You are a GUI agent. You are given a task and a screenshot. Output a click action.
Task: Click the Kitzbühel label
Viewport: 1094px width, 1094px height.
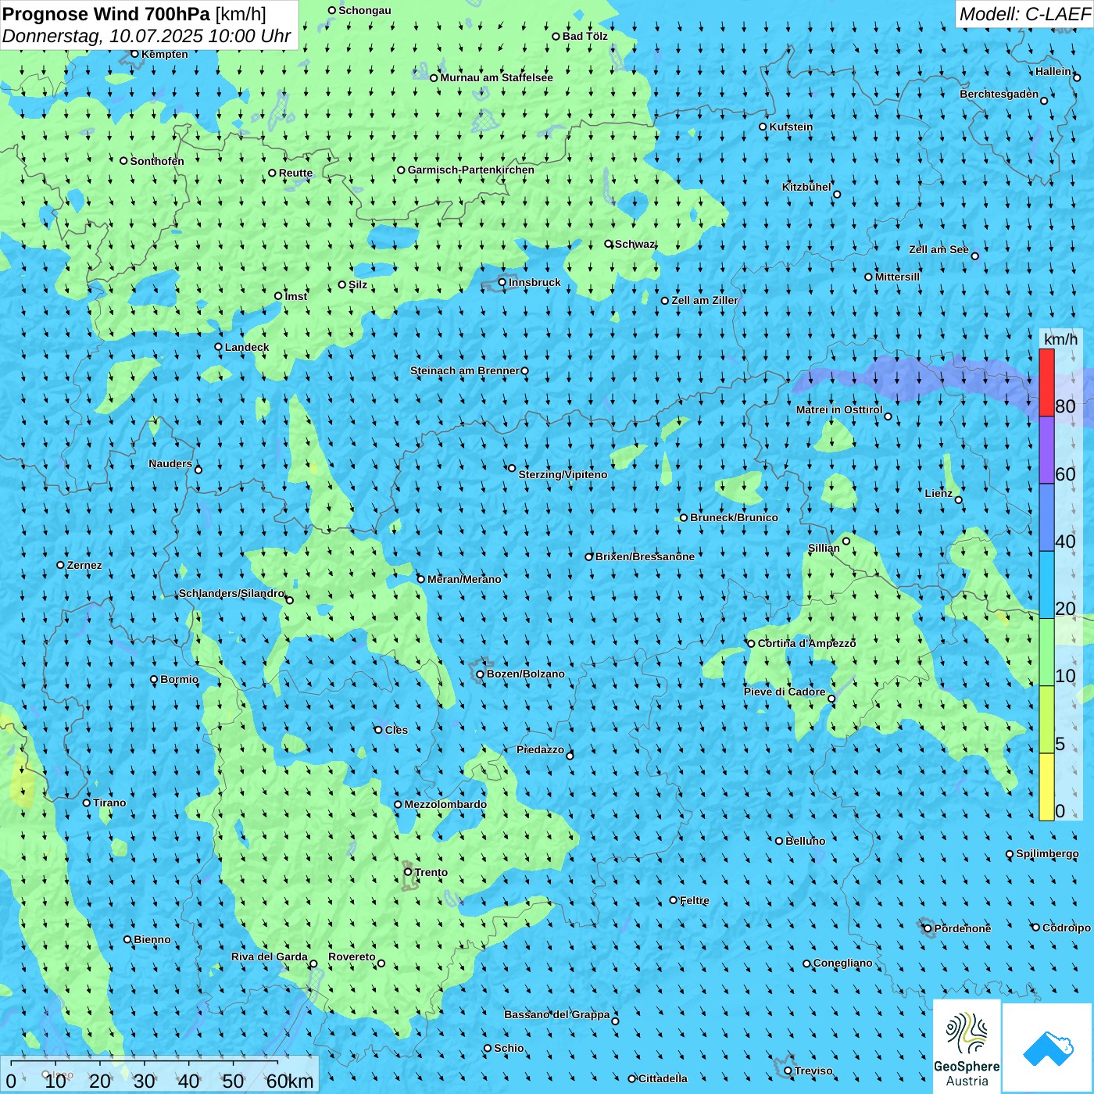click(806, 187)
